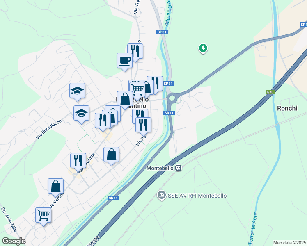Select the green park tree marker
307x246 pixels.
point(203,48)
